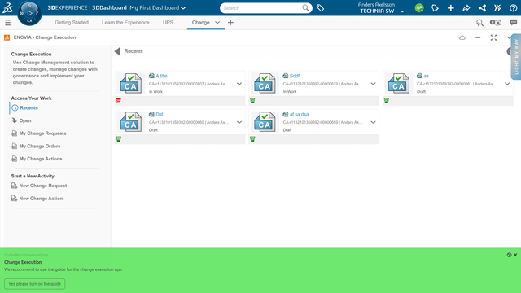
Task: Click the green user avatar icon
Action: 419,8
